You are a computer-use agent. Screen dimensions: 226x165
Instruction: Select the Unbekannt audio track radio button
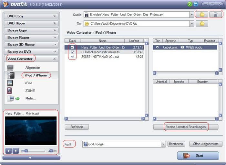click(x=157, y=47)
